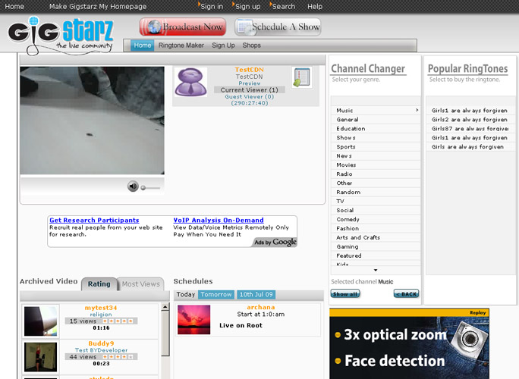This screenshot has height=379, width=519.
Task: Select the Education channel
Action: click(376, 129)
